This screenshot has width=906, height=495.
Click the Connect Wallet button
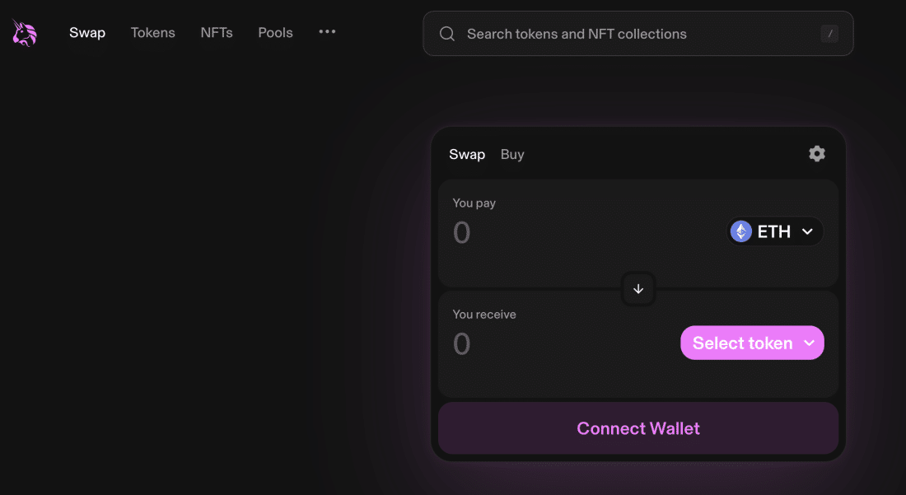(x=637, y=428)
